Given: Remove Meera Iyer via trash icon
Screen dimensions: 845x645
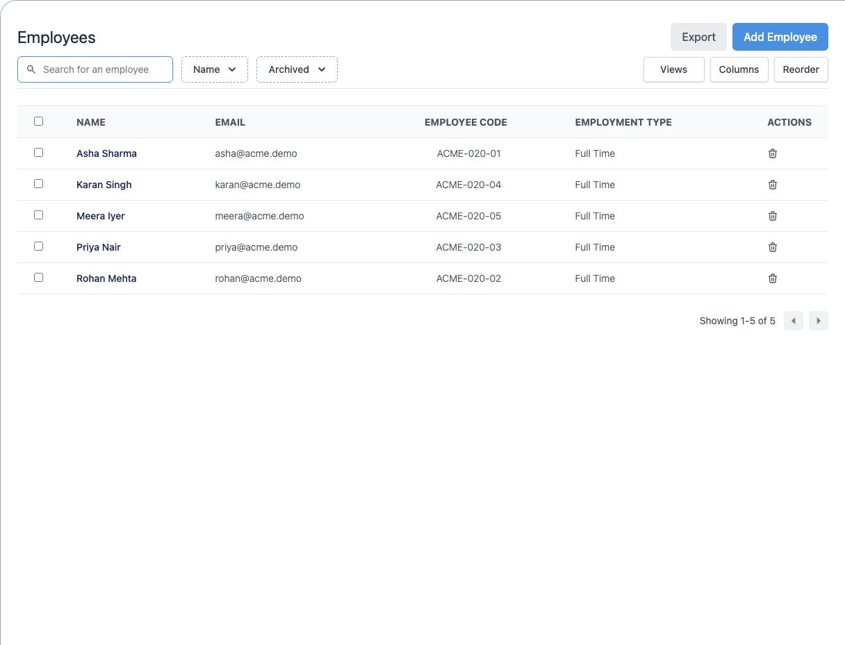Looking at the screenshot, I should coord(773,216).
